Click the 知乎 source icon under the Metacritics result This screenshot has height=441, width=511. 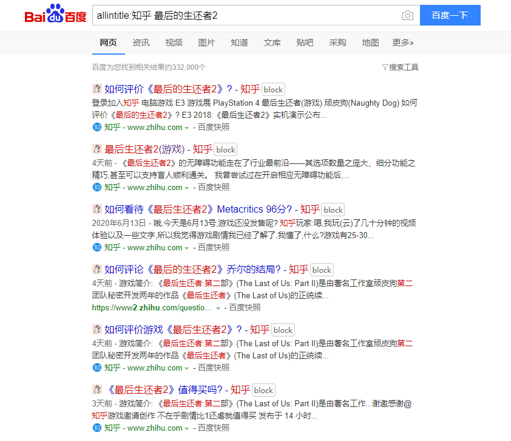pyautogui.click(x=97, y=247)
